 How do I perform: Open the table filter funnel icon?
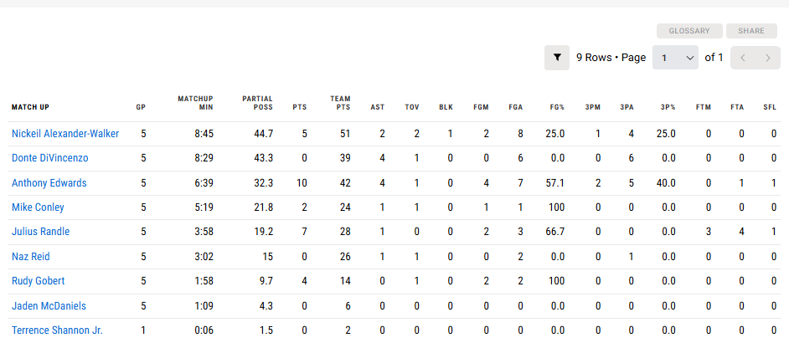(x=557, y=58)
